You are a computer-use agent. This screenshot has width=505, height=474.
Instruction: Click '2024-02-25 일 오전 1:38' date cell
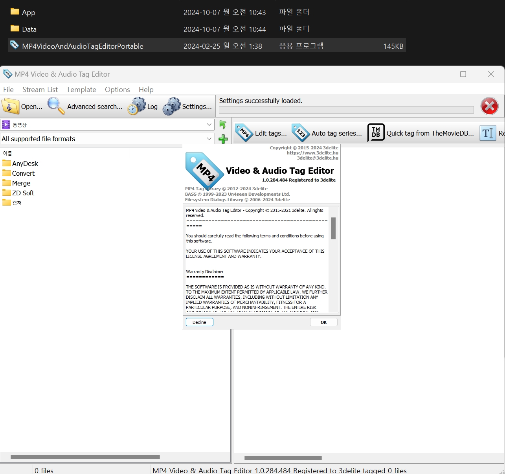point(223,46)
